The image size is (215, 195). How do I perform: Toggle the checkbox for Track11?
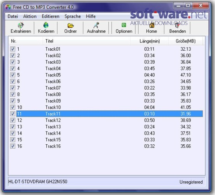coord(12,114)
